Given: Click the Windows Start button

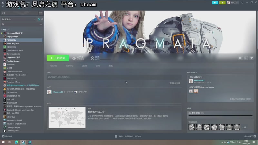Looking at the screenshot, I should point(3,142).
